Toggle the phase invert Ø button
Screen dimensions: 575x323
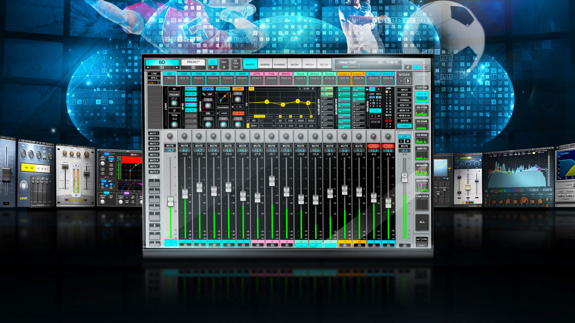(x=175, y=110)
